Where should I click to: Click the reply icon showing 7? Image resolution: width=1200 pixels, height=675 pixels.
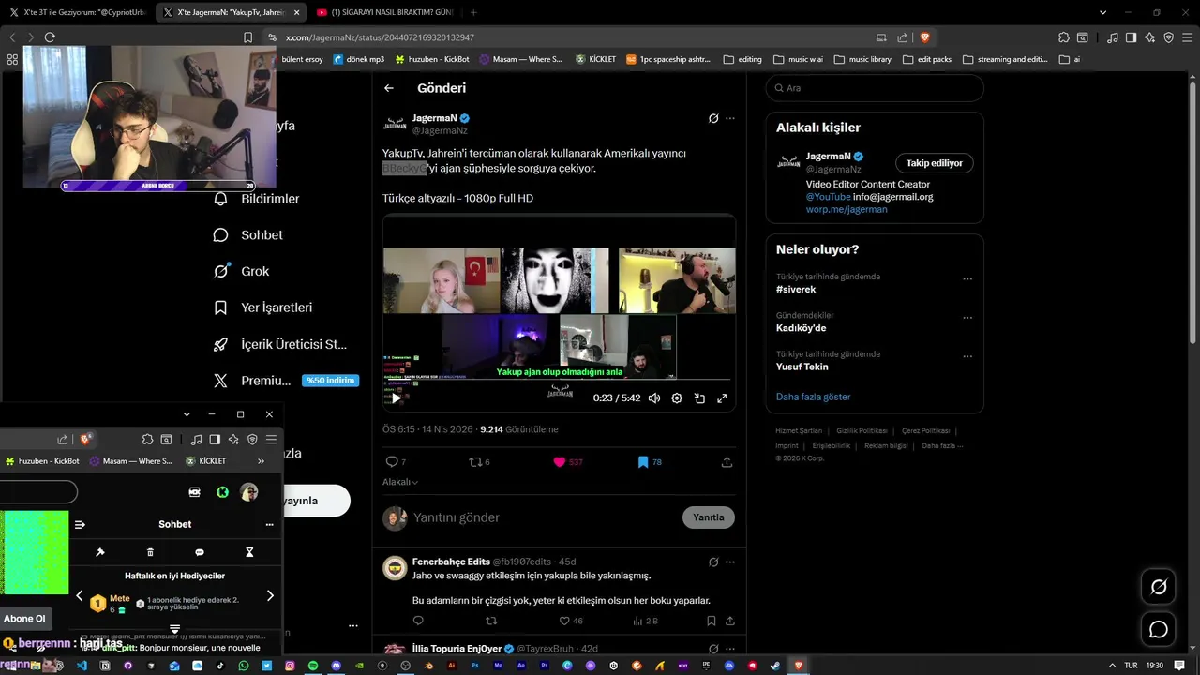[396, 462]
